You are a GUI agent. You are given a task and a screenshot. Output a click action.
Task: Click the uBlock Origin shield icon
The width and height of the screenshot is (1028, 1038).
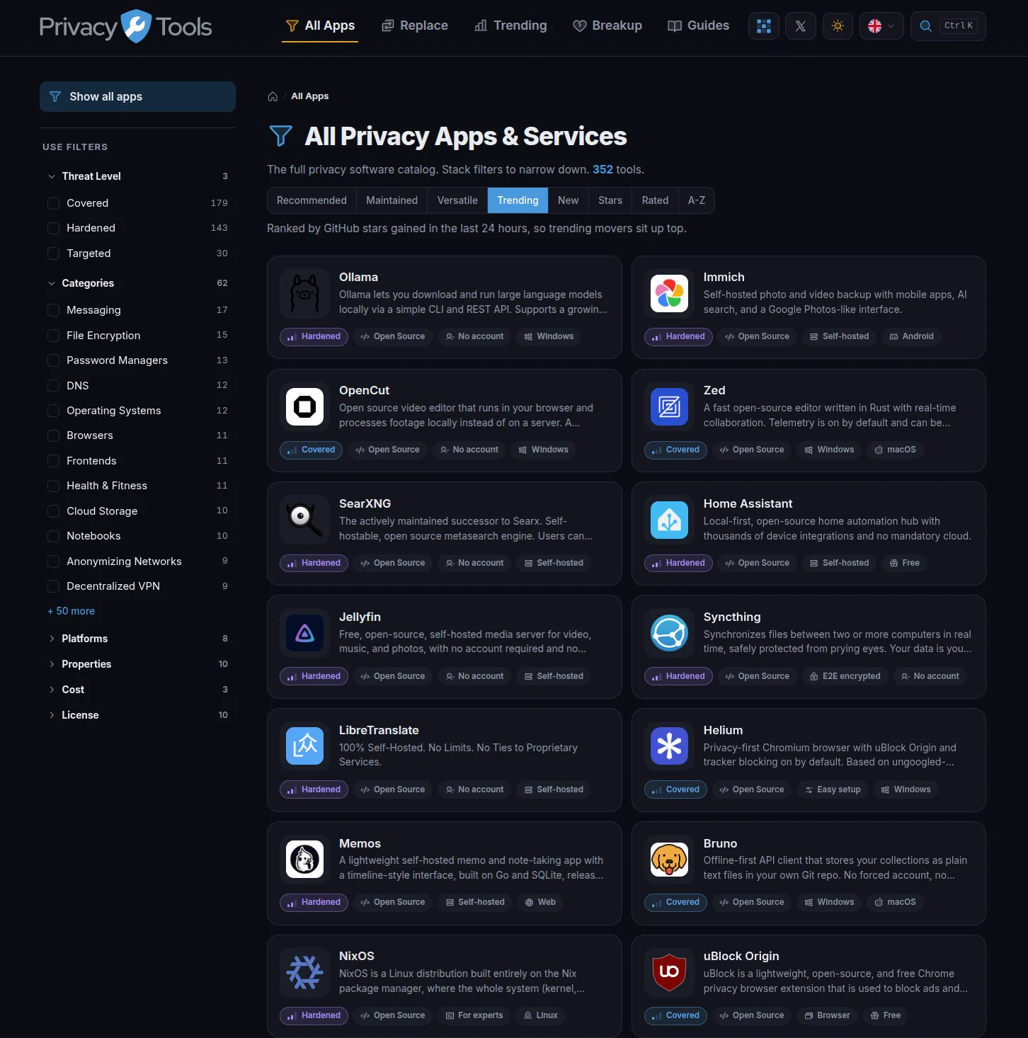(x=669, y=972)
